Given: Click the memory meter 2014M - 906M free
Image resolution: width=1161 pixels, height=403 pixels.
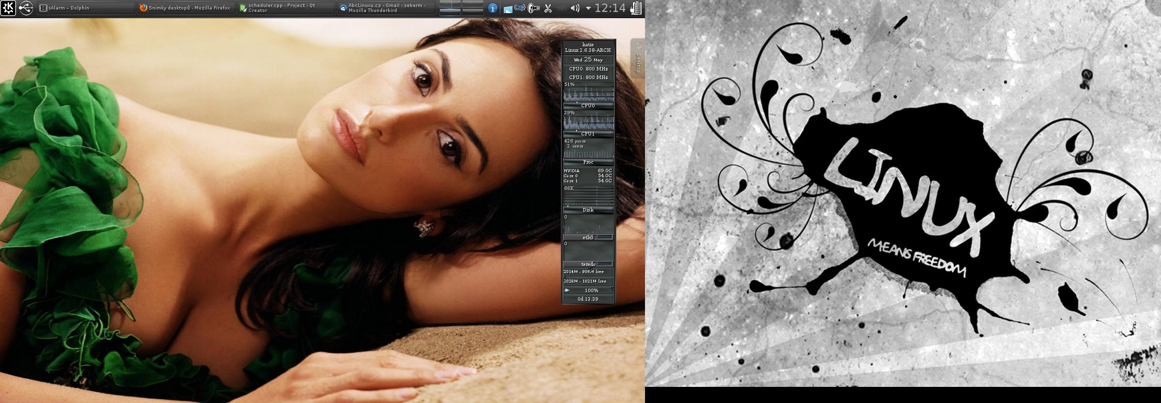Looking at the screenshot, I should [589, 272].
